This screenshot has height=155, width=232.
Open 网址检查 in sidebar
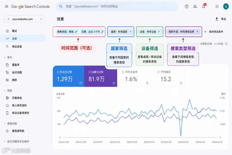click(17, 47)
